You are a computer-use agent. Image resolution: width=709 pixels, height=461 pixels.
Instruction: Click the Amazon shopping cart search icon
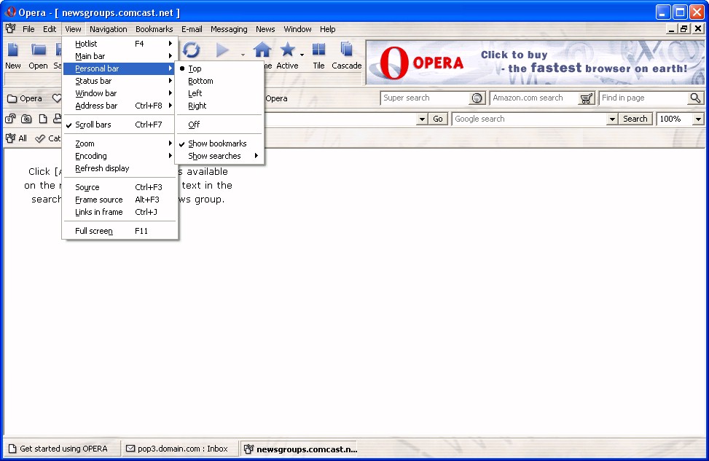point(587,98)
